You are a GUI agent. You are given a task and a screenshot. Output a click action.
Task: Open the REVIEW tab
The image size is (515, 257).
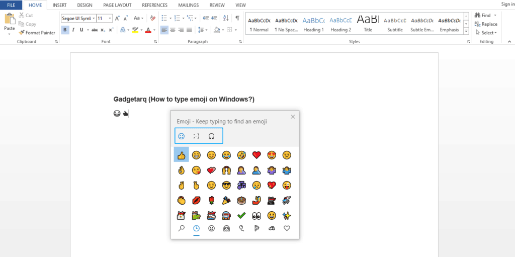[x=217, y=5]
